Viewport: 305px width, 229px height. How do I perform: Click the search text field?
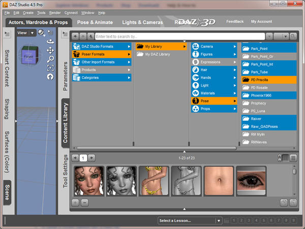pyautogui.click(x=180, y=37)
